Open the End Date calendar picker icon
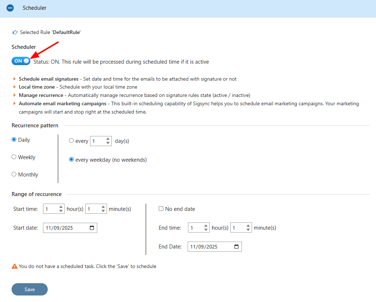Image resolution: width=376 pixels, height=302 pixels. point(236,247)
